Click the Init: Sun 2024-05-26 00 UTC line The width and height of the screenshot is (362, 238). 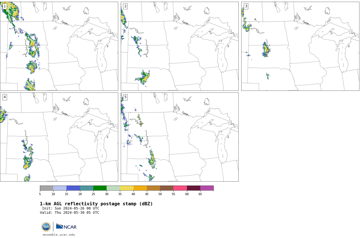click(x=70, y=208)
